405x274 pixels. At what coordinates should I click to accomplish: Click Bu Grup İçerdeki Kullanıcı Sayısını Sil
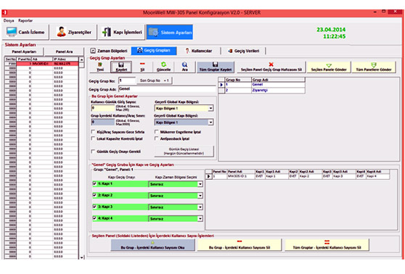[240, 245]
